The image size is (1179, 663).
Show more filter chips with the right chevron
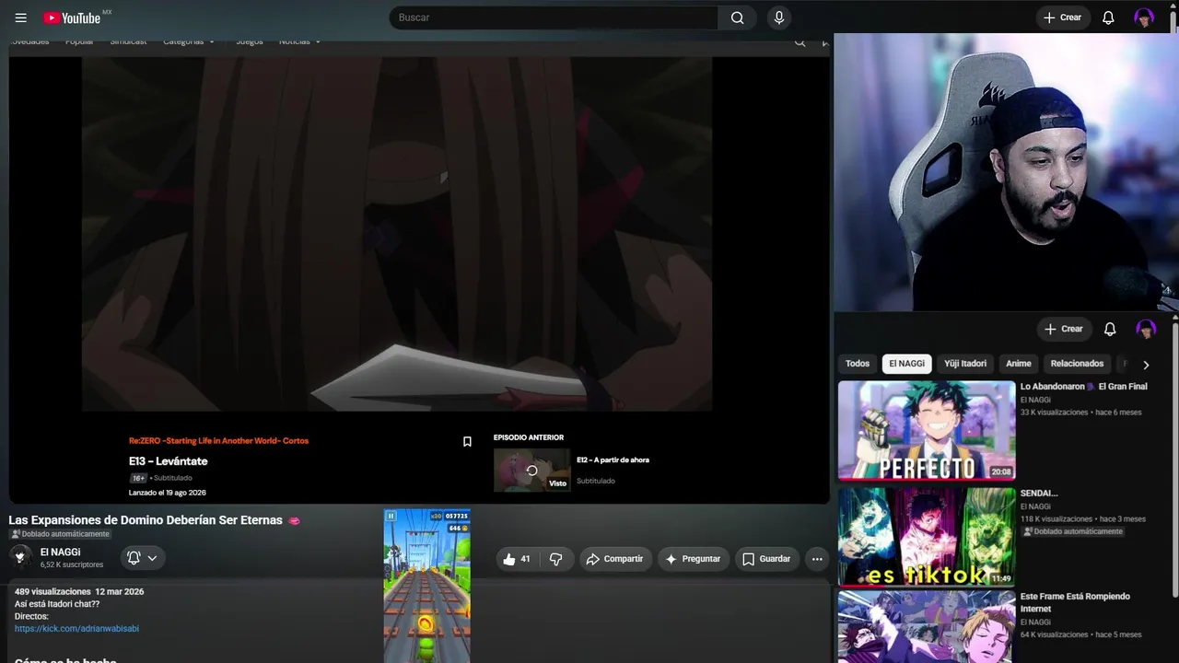tap(1146, 365)
